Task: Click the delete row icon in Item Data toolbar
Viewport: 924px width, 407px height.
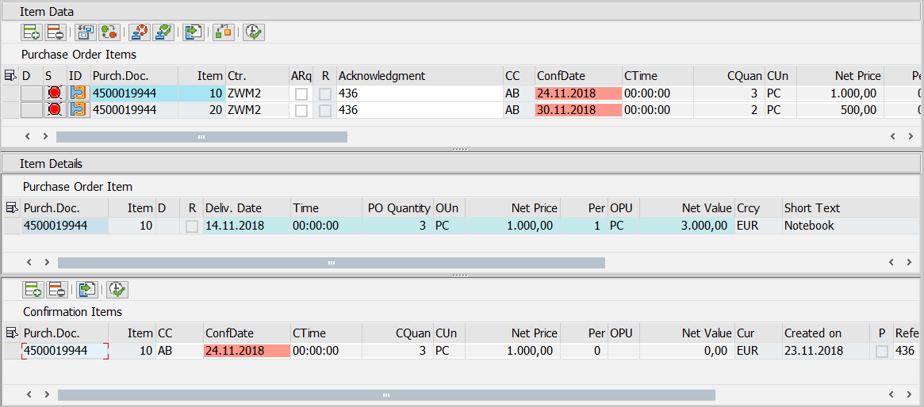Action: click(x=56, y=32)
